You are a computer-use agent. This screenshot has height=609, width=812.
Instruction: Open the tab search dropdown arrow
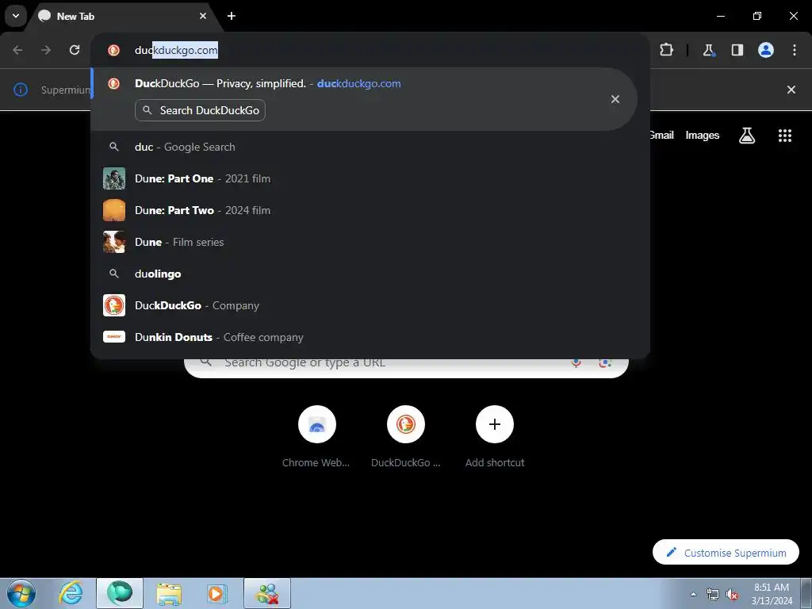(x=16, y=16)
